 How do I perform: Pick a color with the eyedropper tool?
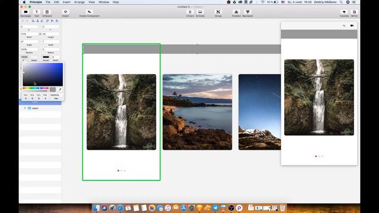60,89
